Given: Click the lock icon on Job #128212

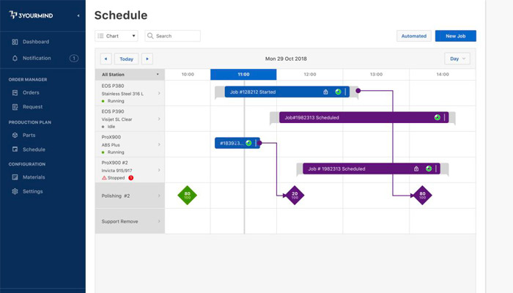Looking at the screenshot, I should [x=325, y=92].
